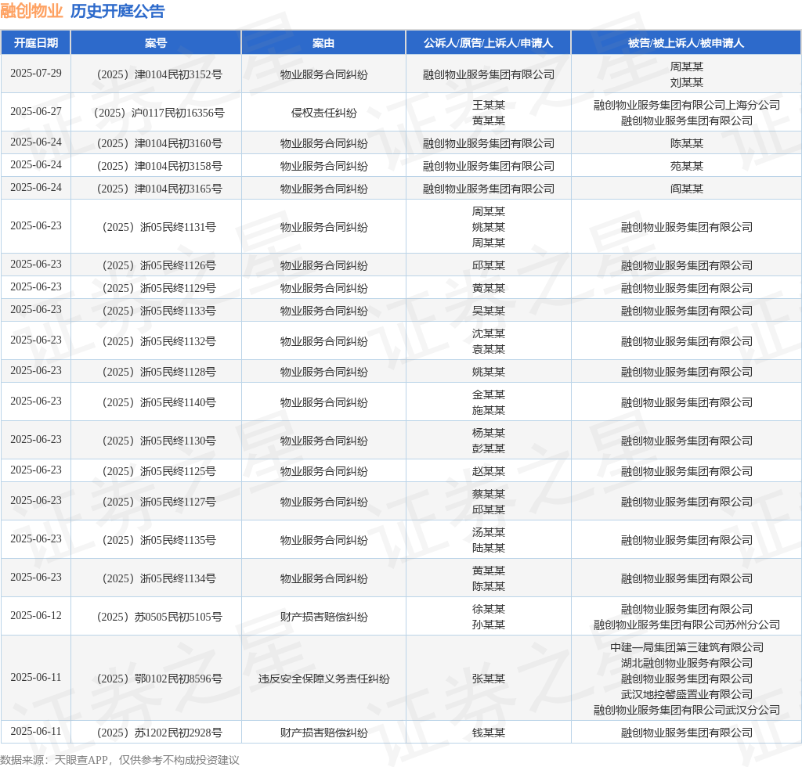This screenshot has height=767, width=802.
Task: Click case number （2025）浙05民终1140号
Action: (x=160, y=402)
